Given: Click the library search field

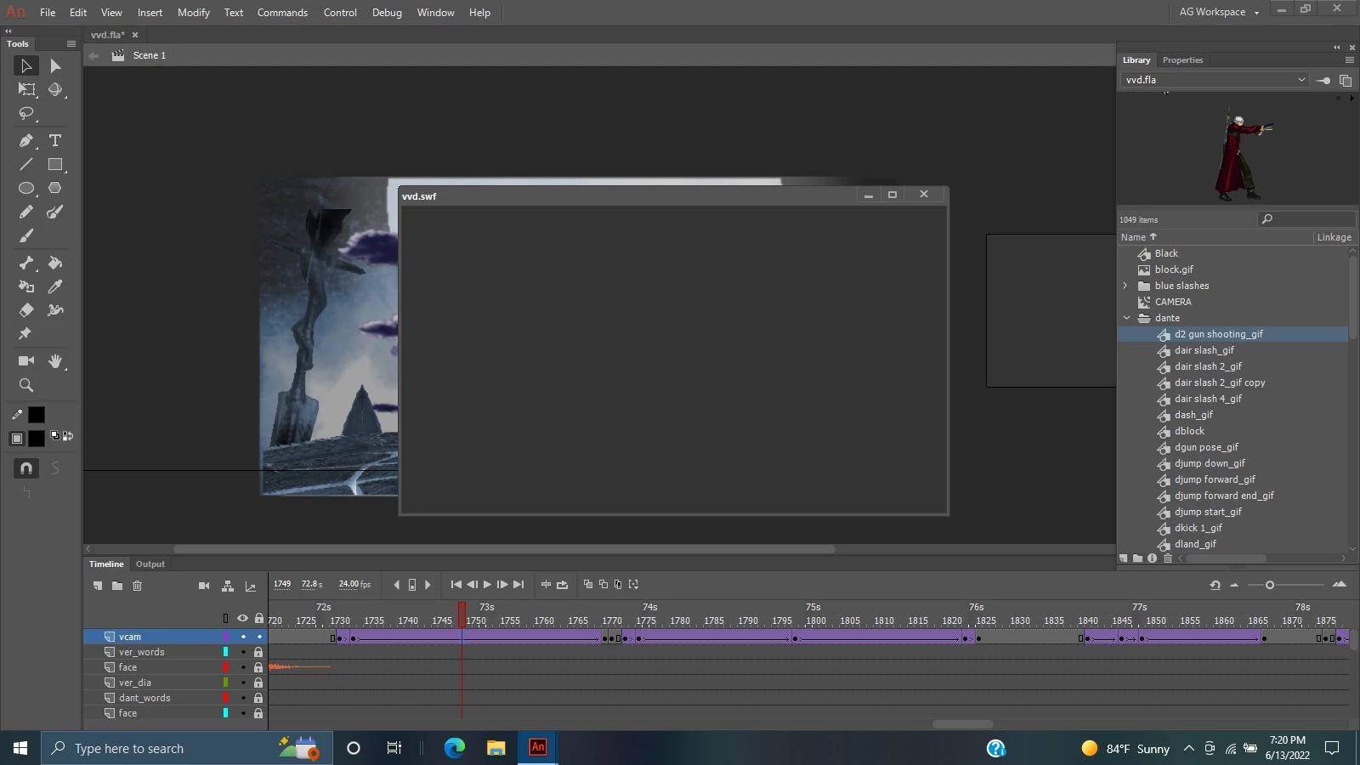Looking at the screenshot, I should click(1306, 219).
